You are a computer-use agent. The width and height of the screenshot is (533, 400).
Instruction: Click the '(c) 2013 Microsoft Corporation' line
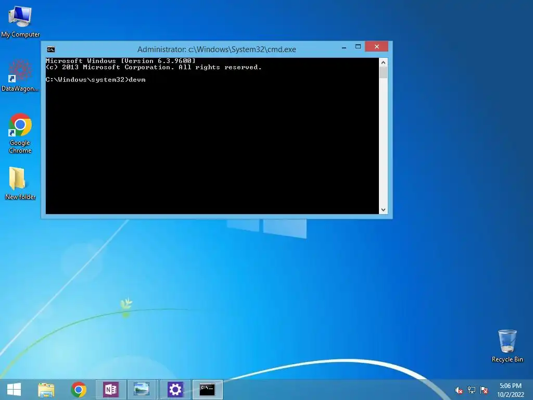click(x=154, y=67)
